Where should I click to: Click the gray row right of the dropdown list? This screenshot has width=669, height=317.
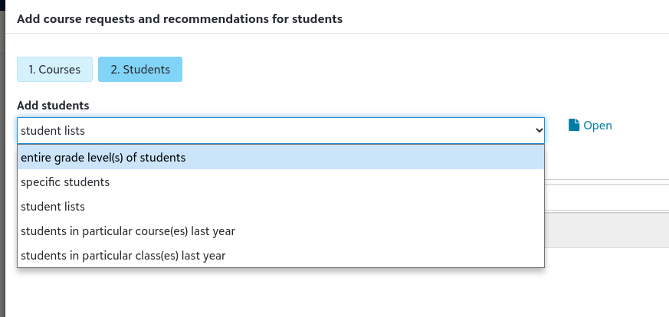(605, 230)
